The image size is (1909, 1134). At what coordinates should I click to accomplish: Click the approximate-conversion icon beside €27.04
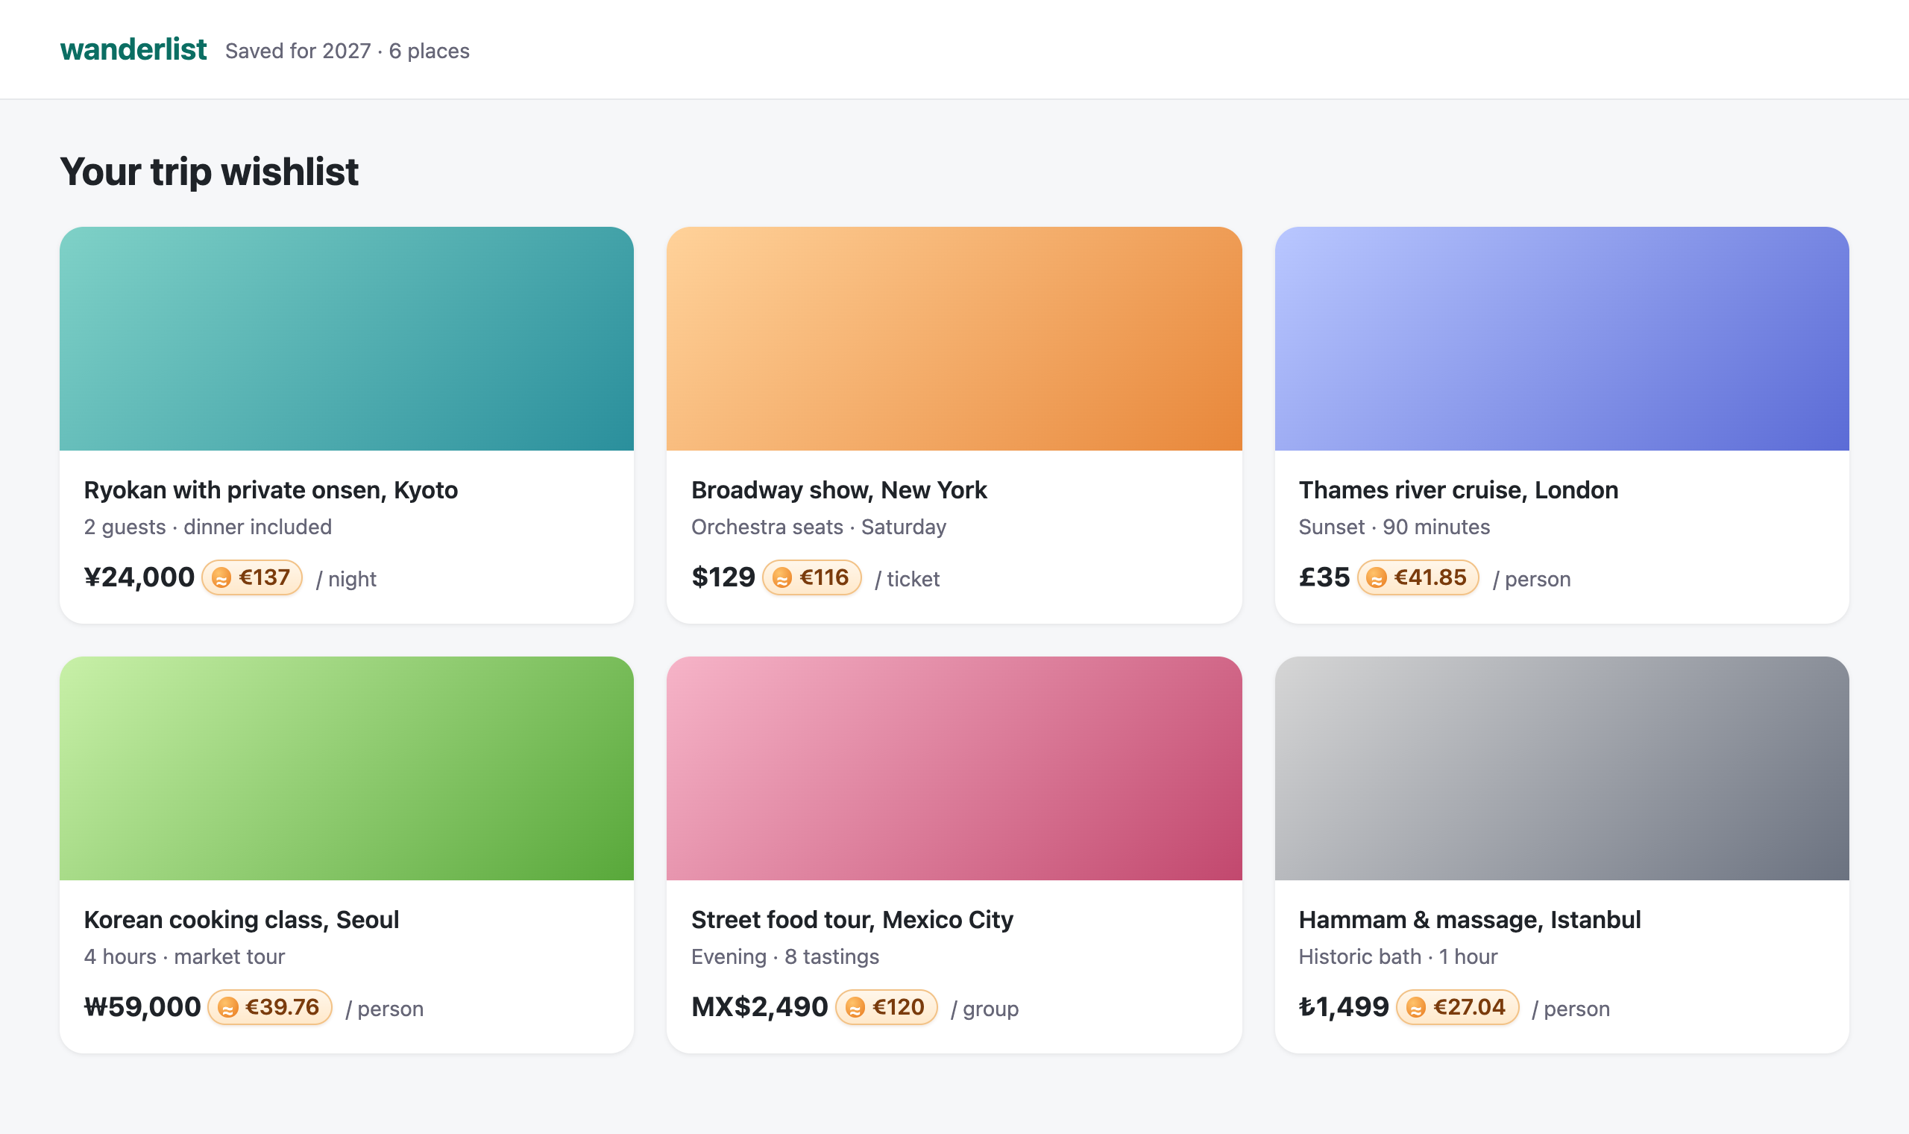point(1415,1008)
